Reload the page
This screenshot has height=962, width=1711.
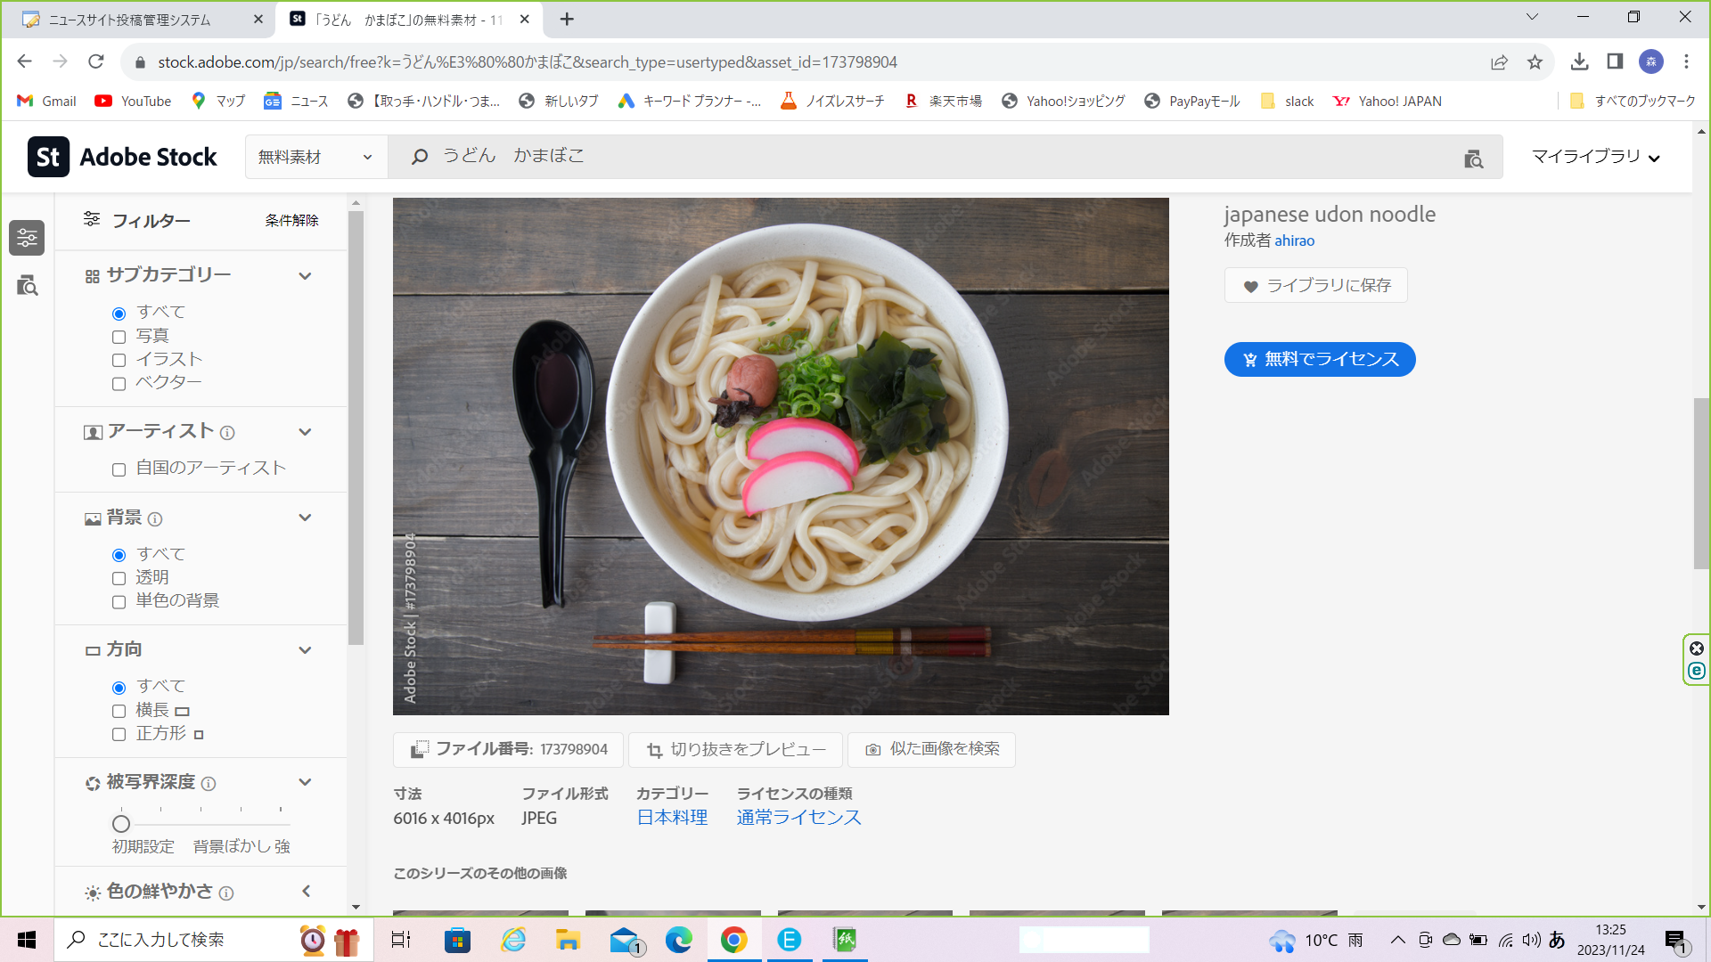click(96, 61)
